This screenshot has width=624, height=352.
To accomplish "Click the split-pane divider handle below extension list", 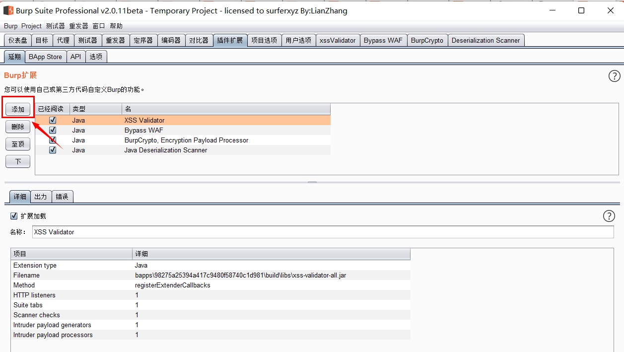I will click(312, 182).
